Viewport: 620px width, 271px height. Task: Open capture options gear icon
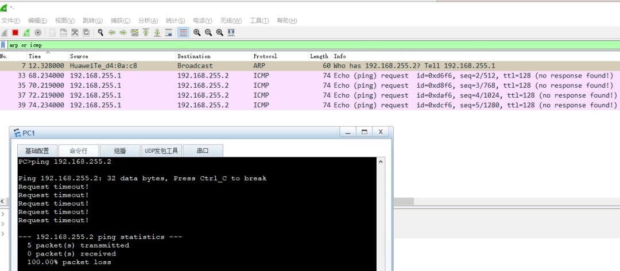point(38,33)
